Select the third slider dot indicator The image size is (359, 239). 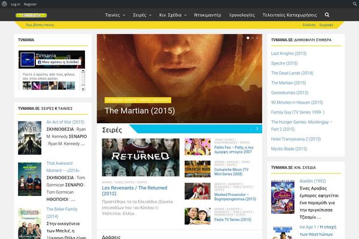coord(257,38)
